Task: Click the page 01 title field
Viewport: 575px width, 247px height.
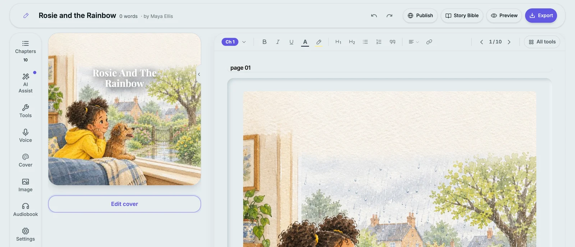Action: point(390,68)
